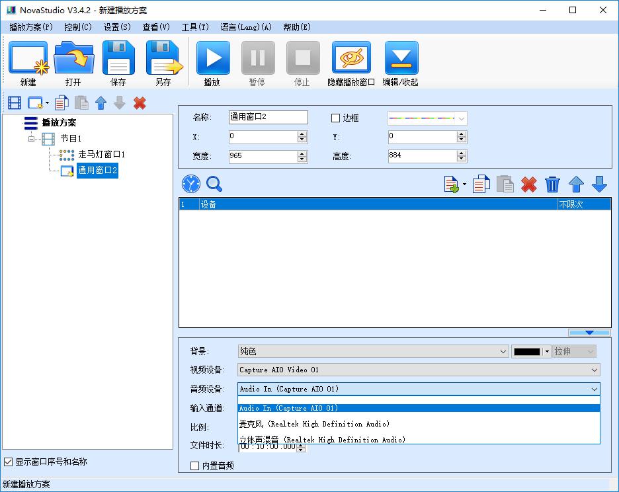Click the clock schedule icon
This screenshot has width=619, height=492.
190,184
